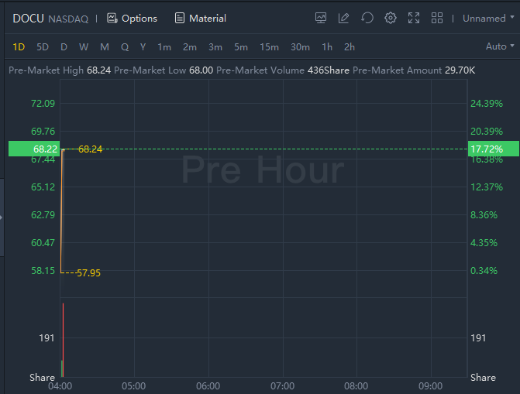Select the 15m interval
The image size is (520, 394).
tap(269, 46)
